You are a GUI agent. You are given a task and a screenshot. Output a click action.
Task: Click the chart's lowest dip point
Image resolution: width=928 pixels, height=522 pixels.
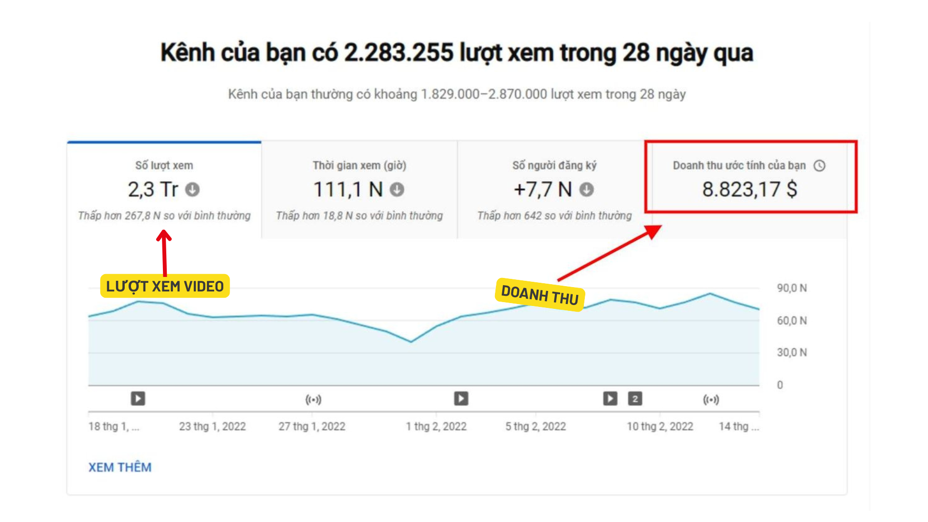point(411,342)
